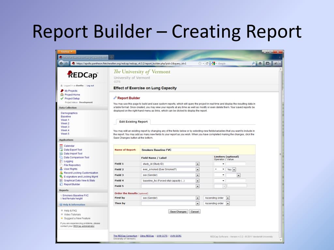Click the My Projects icon

[62, 91]
